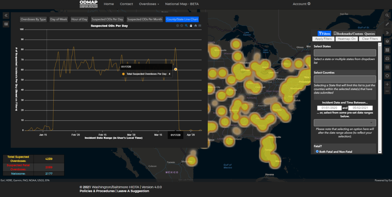Reset chart zoom with home icon

196,26
